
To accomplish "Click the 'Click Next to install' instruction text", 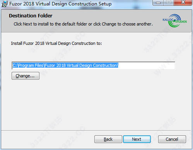I will click(83, 24).
